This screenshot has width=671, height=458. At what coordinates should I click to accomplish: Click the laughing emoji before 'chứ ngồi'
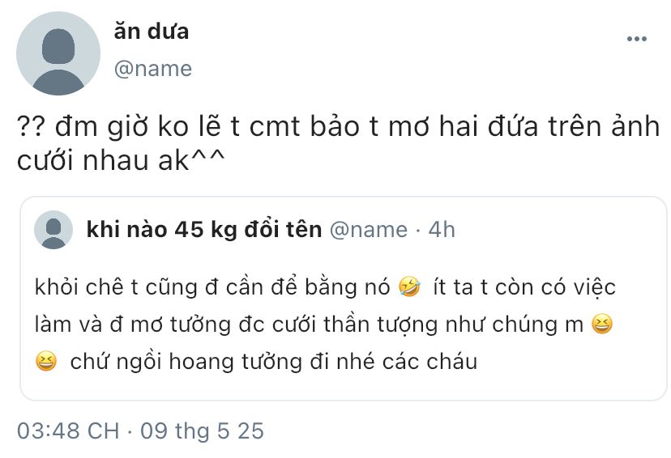click(x=46, y=361)
